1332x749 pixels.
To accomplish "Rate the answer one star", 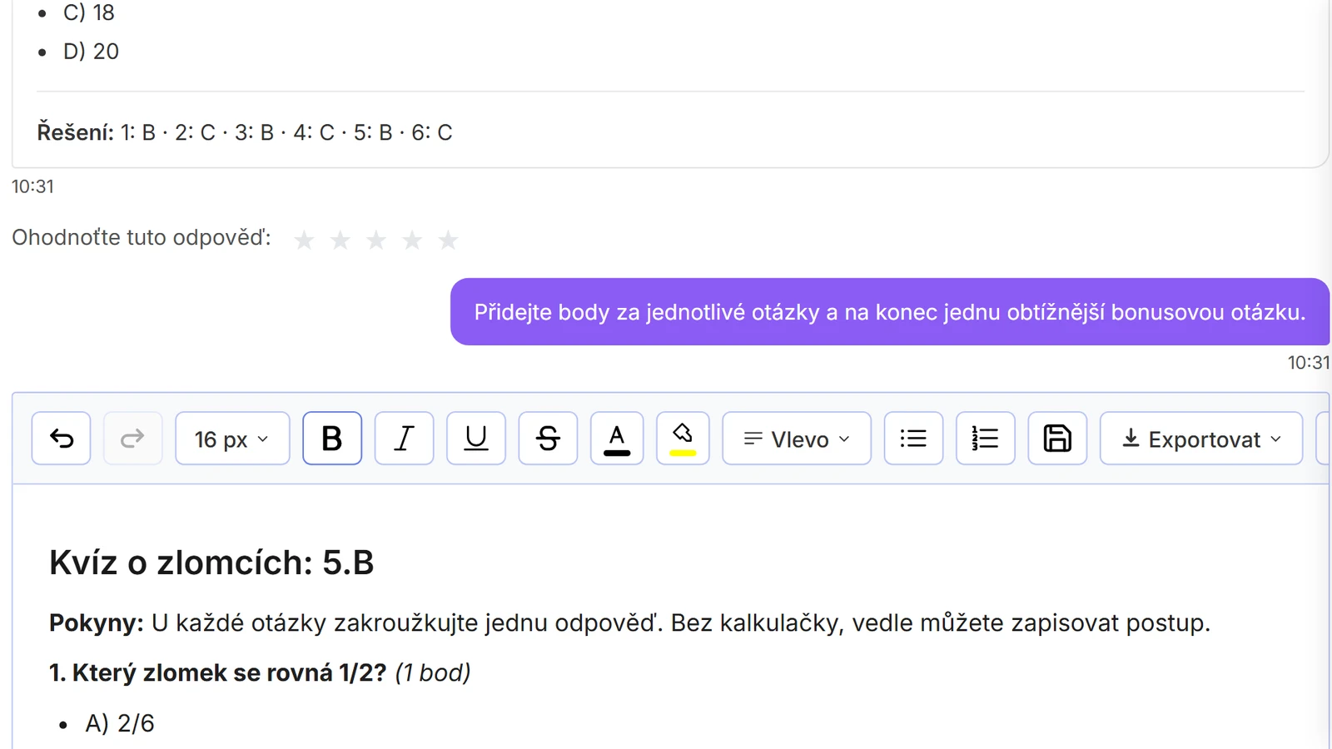I will tap(304, 240).
